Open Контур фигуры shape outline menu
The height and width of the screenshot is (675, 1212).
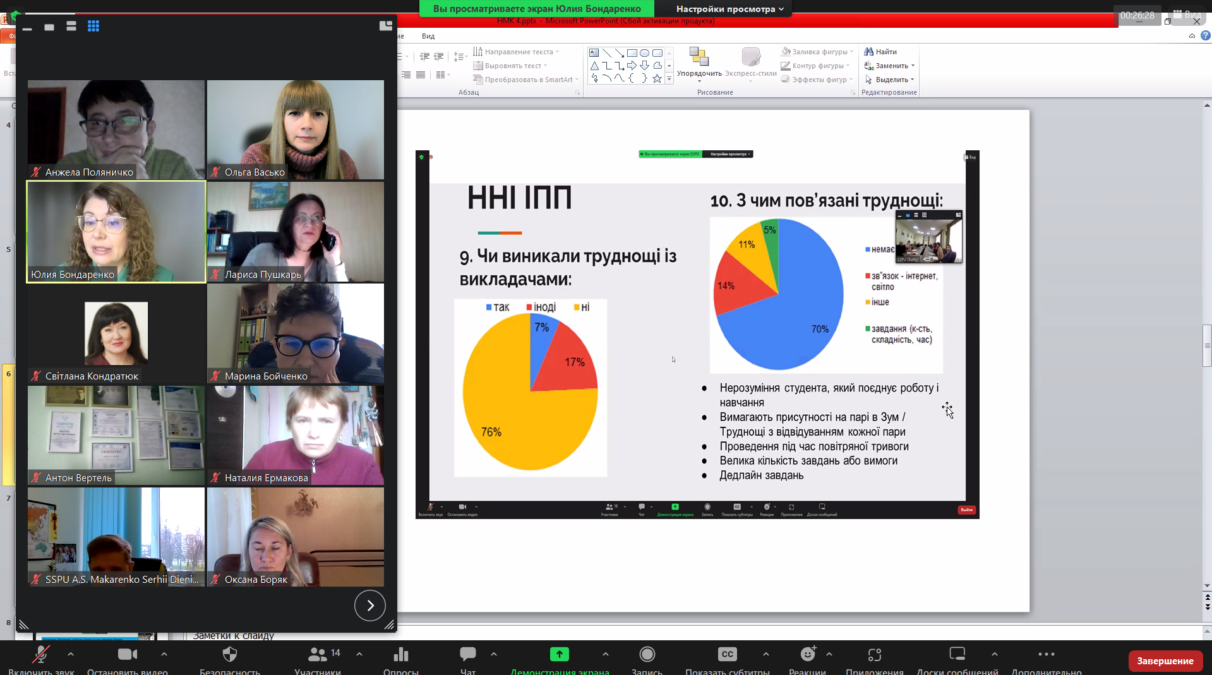(x=815, y=66)
